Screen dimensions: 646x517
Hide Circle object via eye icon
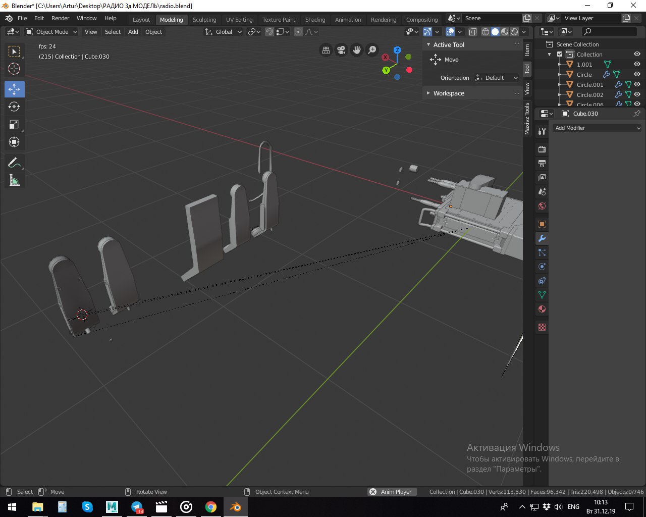(637, 75)
